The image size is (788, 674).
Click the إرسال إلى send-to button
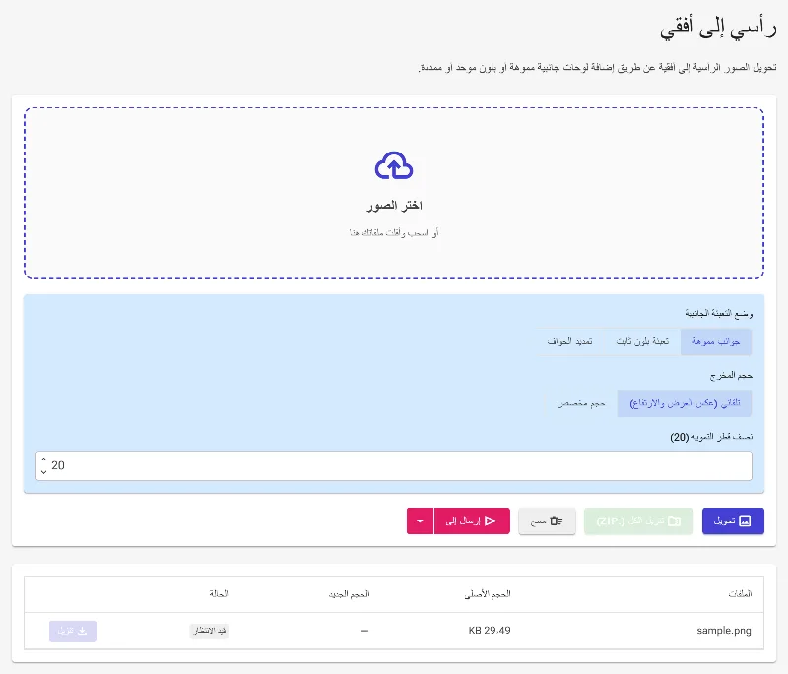click(x=472, y=521)
